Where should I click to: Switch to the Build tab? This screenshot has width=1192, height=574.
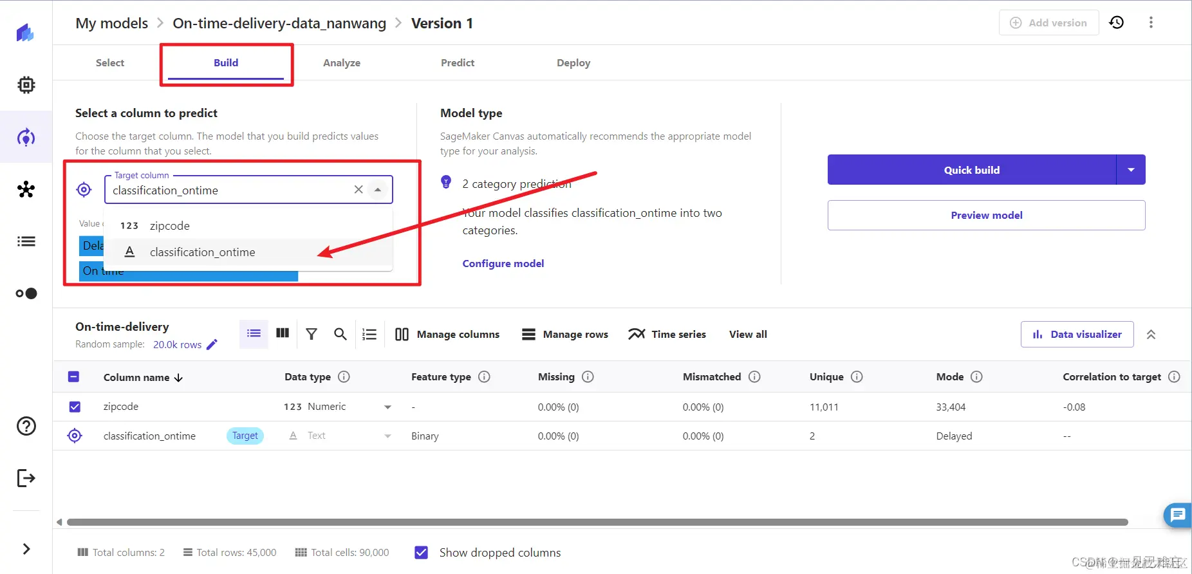226,62
